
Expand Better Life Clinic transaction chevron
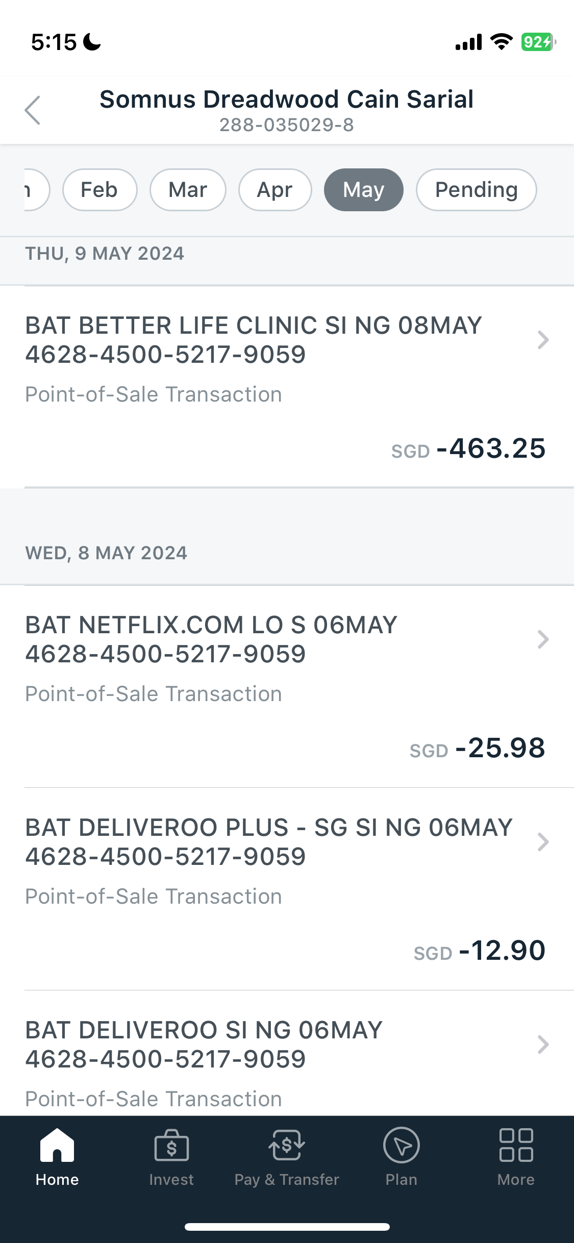(x=543, y=340)
